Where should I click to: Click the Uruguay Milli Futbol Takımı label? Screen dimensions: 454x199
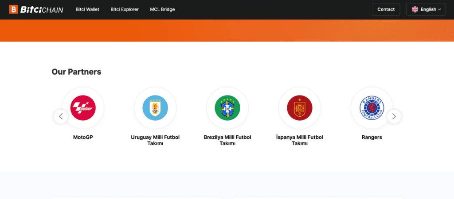[155, 140]
